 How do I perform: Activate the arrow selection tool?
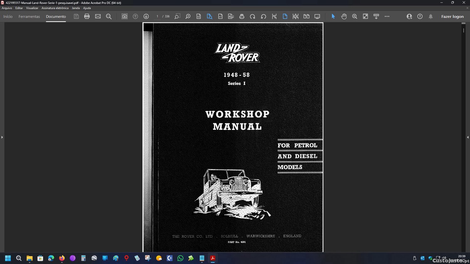pos(333,17)
